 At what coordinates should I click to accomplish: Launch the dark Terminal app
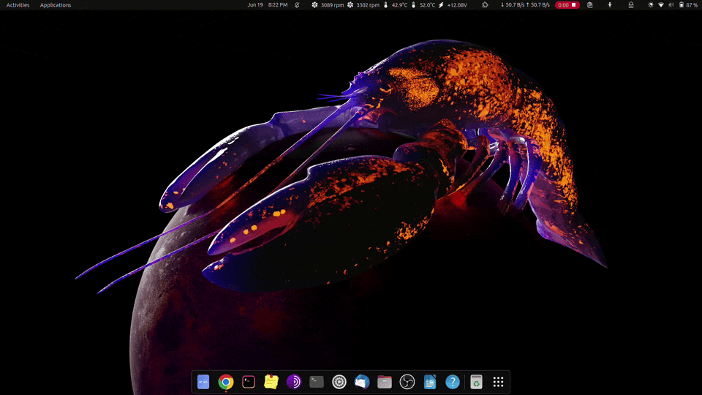coord(317,382)
